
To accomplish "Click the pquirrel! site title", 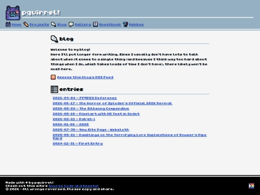I will pos(41,13).
